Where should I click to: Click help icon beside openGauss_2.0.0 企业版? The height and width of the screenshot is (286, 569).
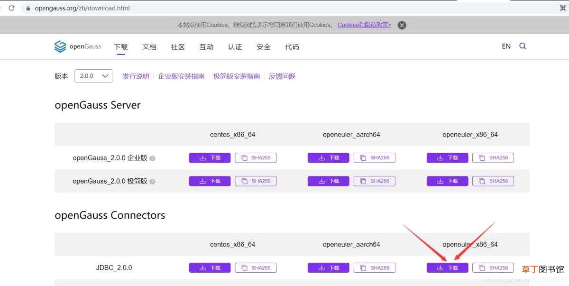152,158
